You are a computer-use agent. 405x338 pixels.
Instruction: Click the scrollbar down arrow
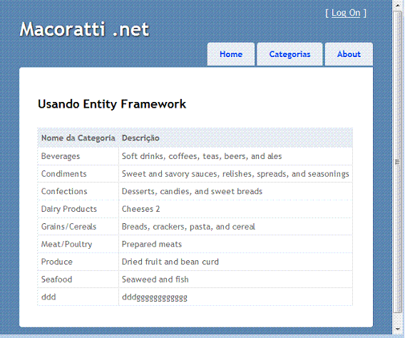[x=398, y=329]
